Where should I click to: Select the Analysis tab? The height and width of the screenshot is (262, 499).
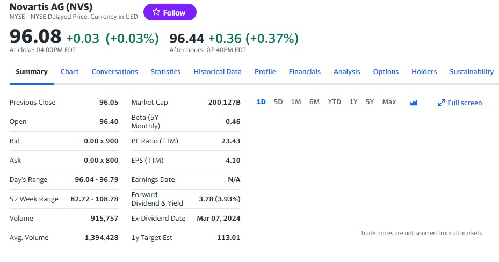click(346, 72)
